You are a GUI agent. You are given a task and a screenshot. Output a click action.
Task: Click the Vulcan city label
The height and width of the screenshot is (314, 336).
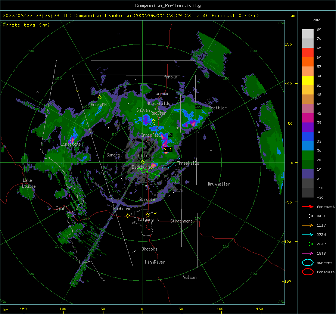[190, 277]
